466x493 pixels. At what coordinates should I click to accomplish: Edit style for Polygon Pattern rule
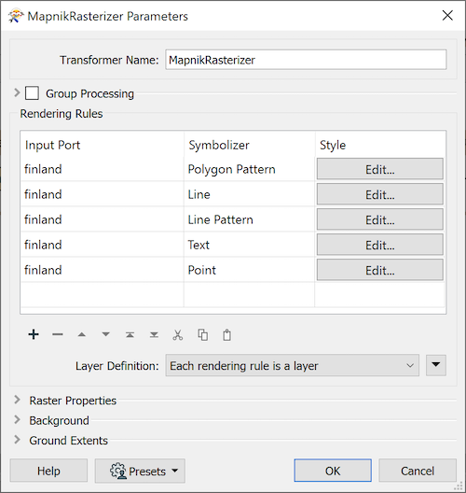[x=380, y=169]
